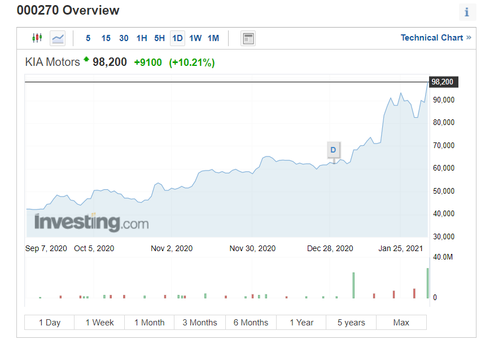Open the Technical Chart link
481x344 pixels.
tap(436, 38)
